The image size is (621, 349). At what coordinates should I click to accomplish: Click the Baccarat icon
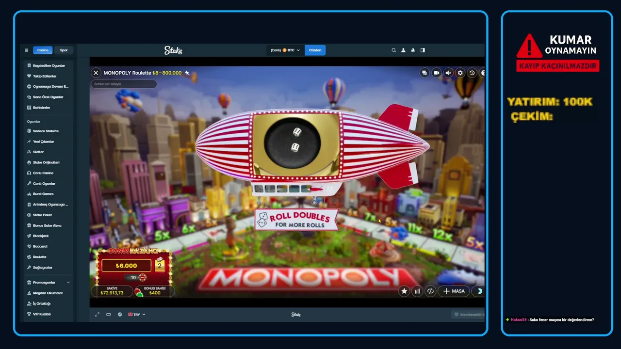coord(29,246)
